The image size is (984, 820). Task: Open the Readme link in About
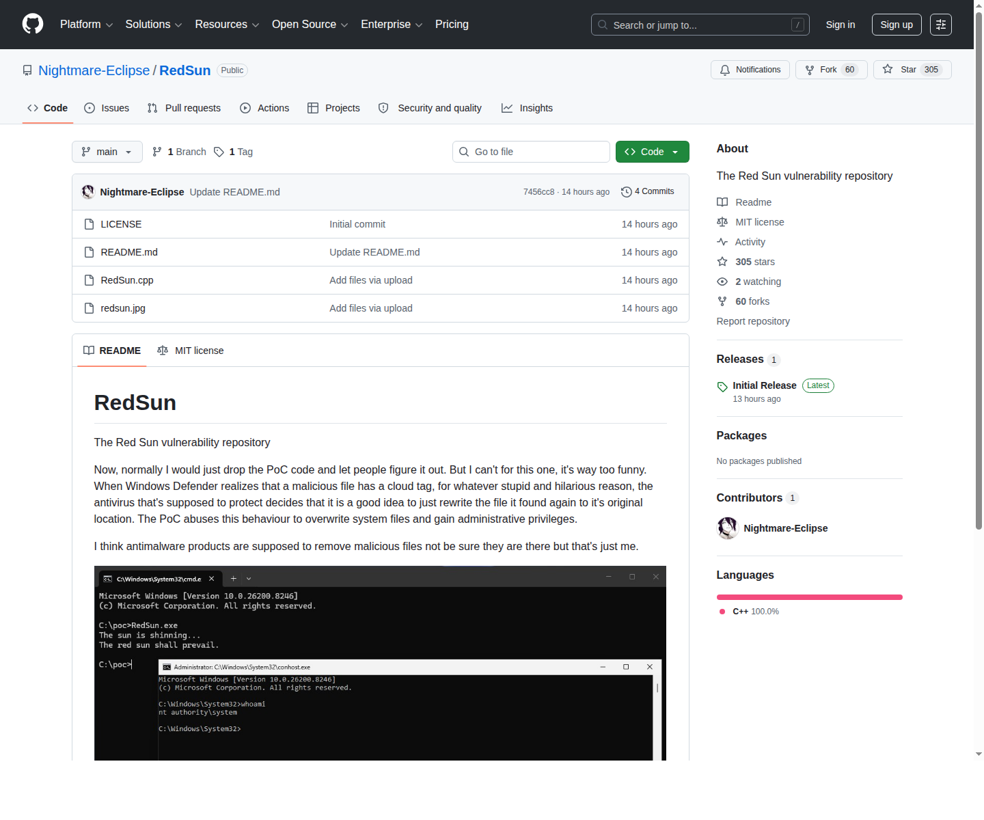tap(744, 202)
